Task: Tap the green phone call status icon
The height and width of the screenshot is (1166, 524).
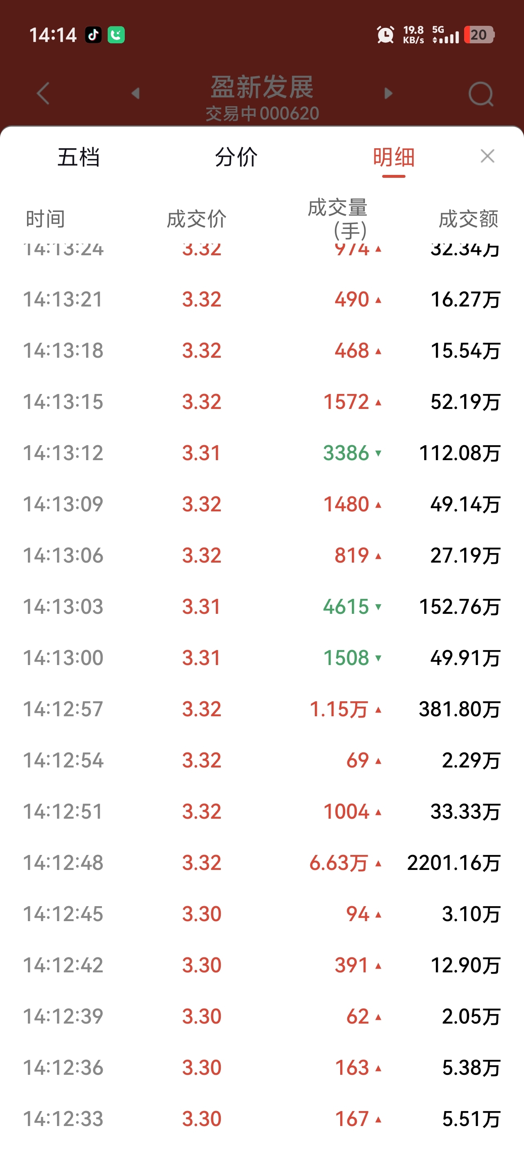Action: point(116,35)
